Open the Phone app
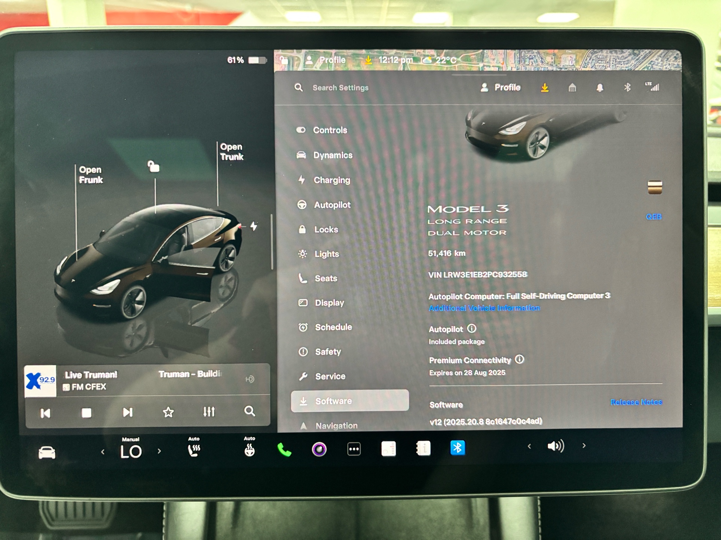The height and width of the screenshot is (540, 721). [x=284, y=449]
